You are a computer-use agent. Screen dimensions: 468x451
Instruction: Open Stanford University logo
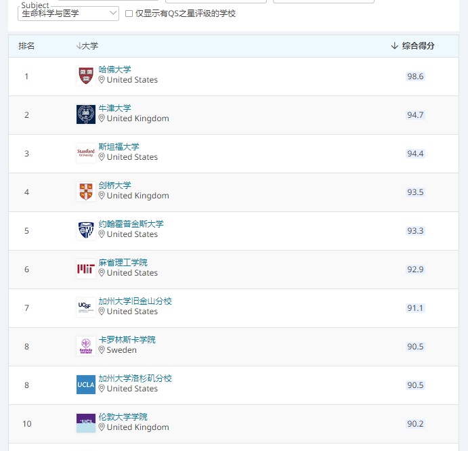point(86,153)
